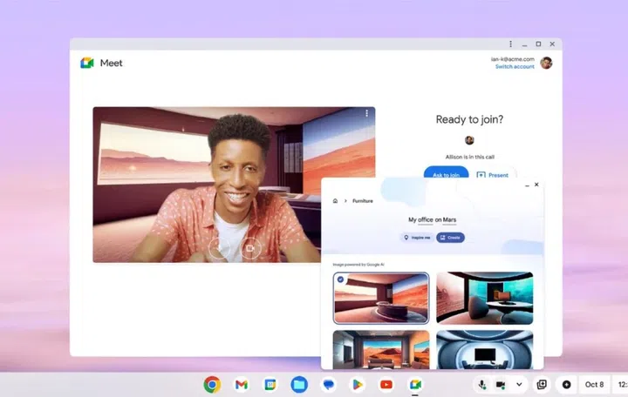628x397 pixels.
Task: Open the three-dot menu on video preview
Action: coord(366,114)
